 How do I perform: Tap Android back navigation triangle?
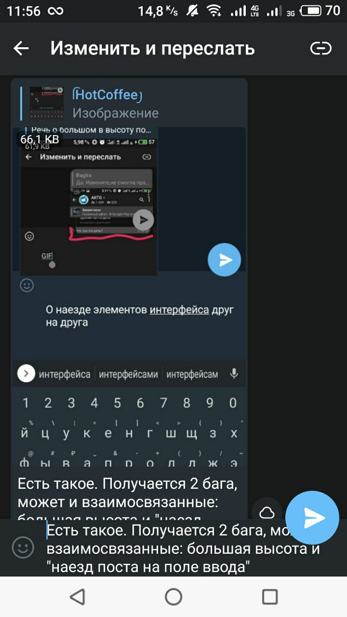[x=77, y=597]
